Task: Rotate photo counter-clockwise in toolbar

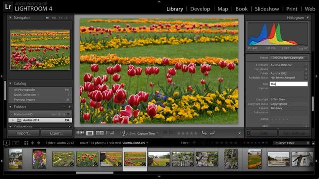Action: point(204,133)
